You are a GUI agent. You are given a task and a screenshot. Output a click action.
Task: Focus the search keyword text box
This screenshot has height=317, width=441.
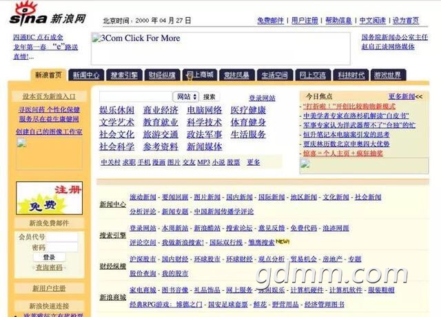136,97
